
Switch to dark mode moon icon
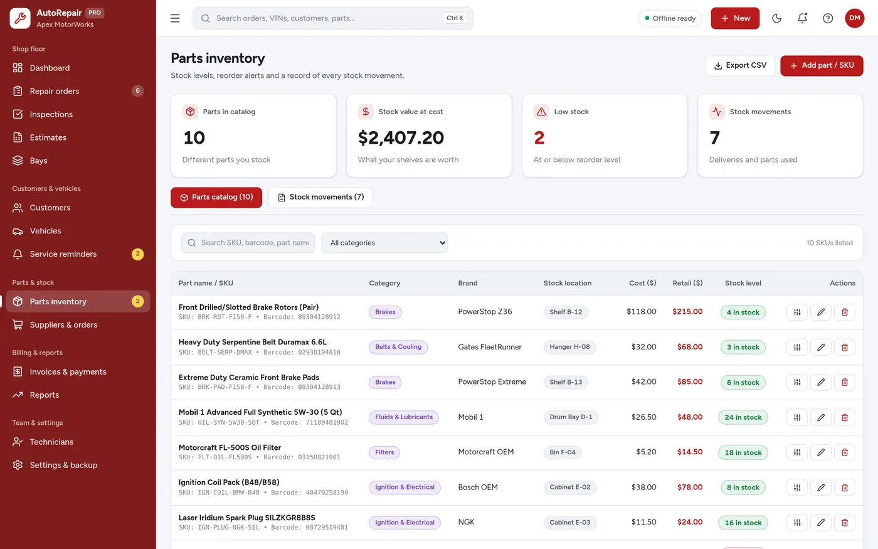pos(776,18)
